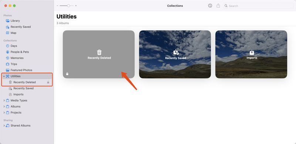The height and width of the screenshot is (144, 296).
Task: Click the Featured Photos icon
Action: click(7, 70)
